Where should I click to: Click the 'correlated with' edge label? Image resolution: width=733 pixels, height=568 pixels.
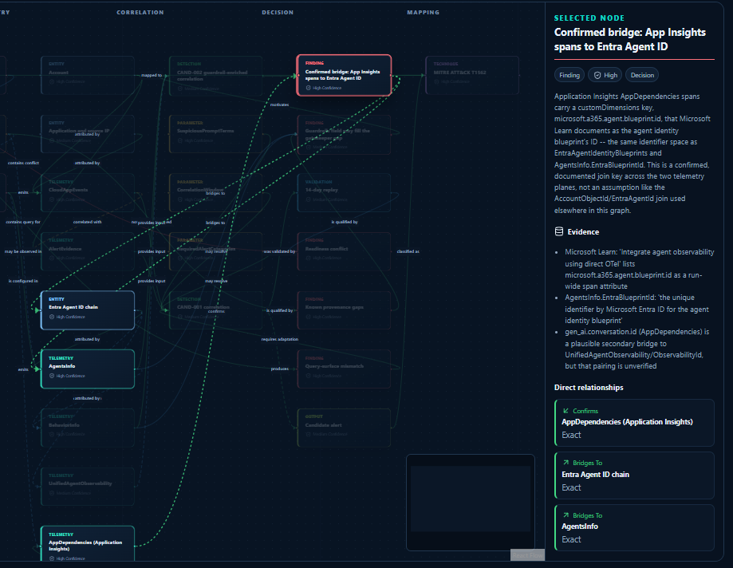pyautogui.click(x=88, y=222)
